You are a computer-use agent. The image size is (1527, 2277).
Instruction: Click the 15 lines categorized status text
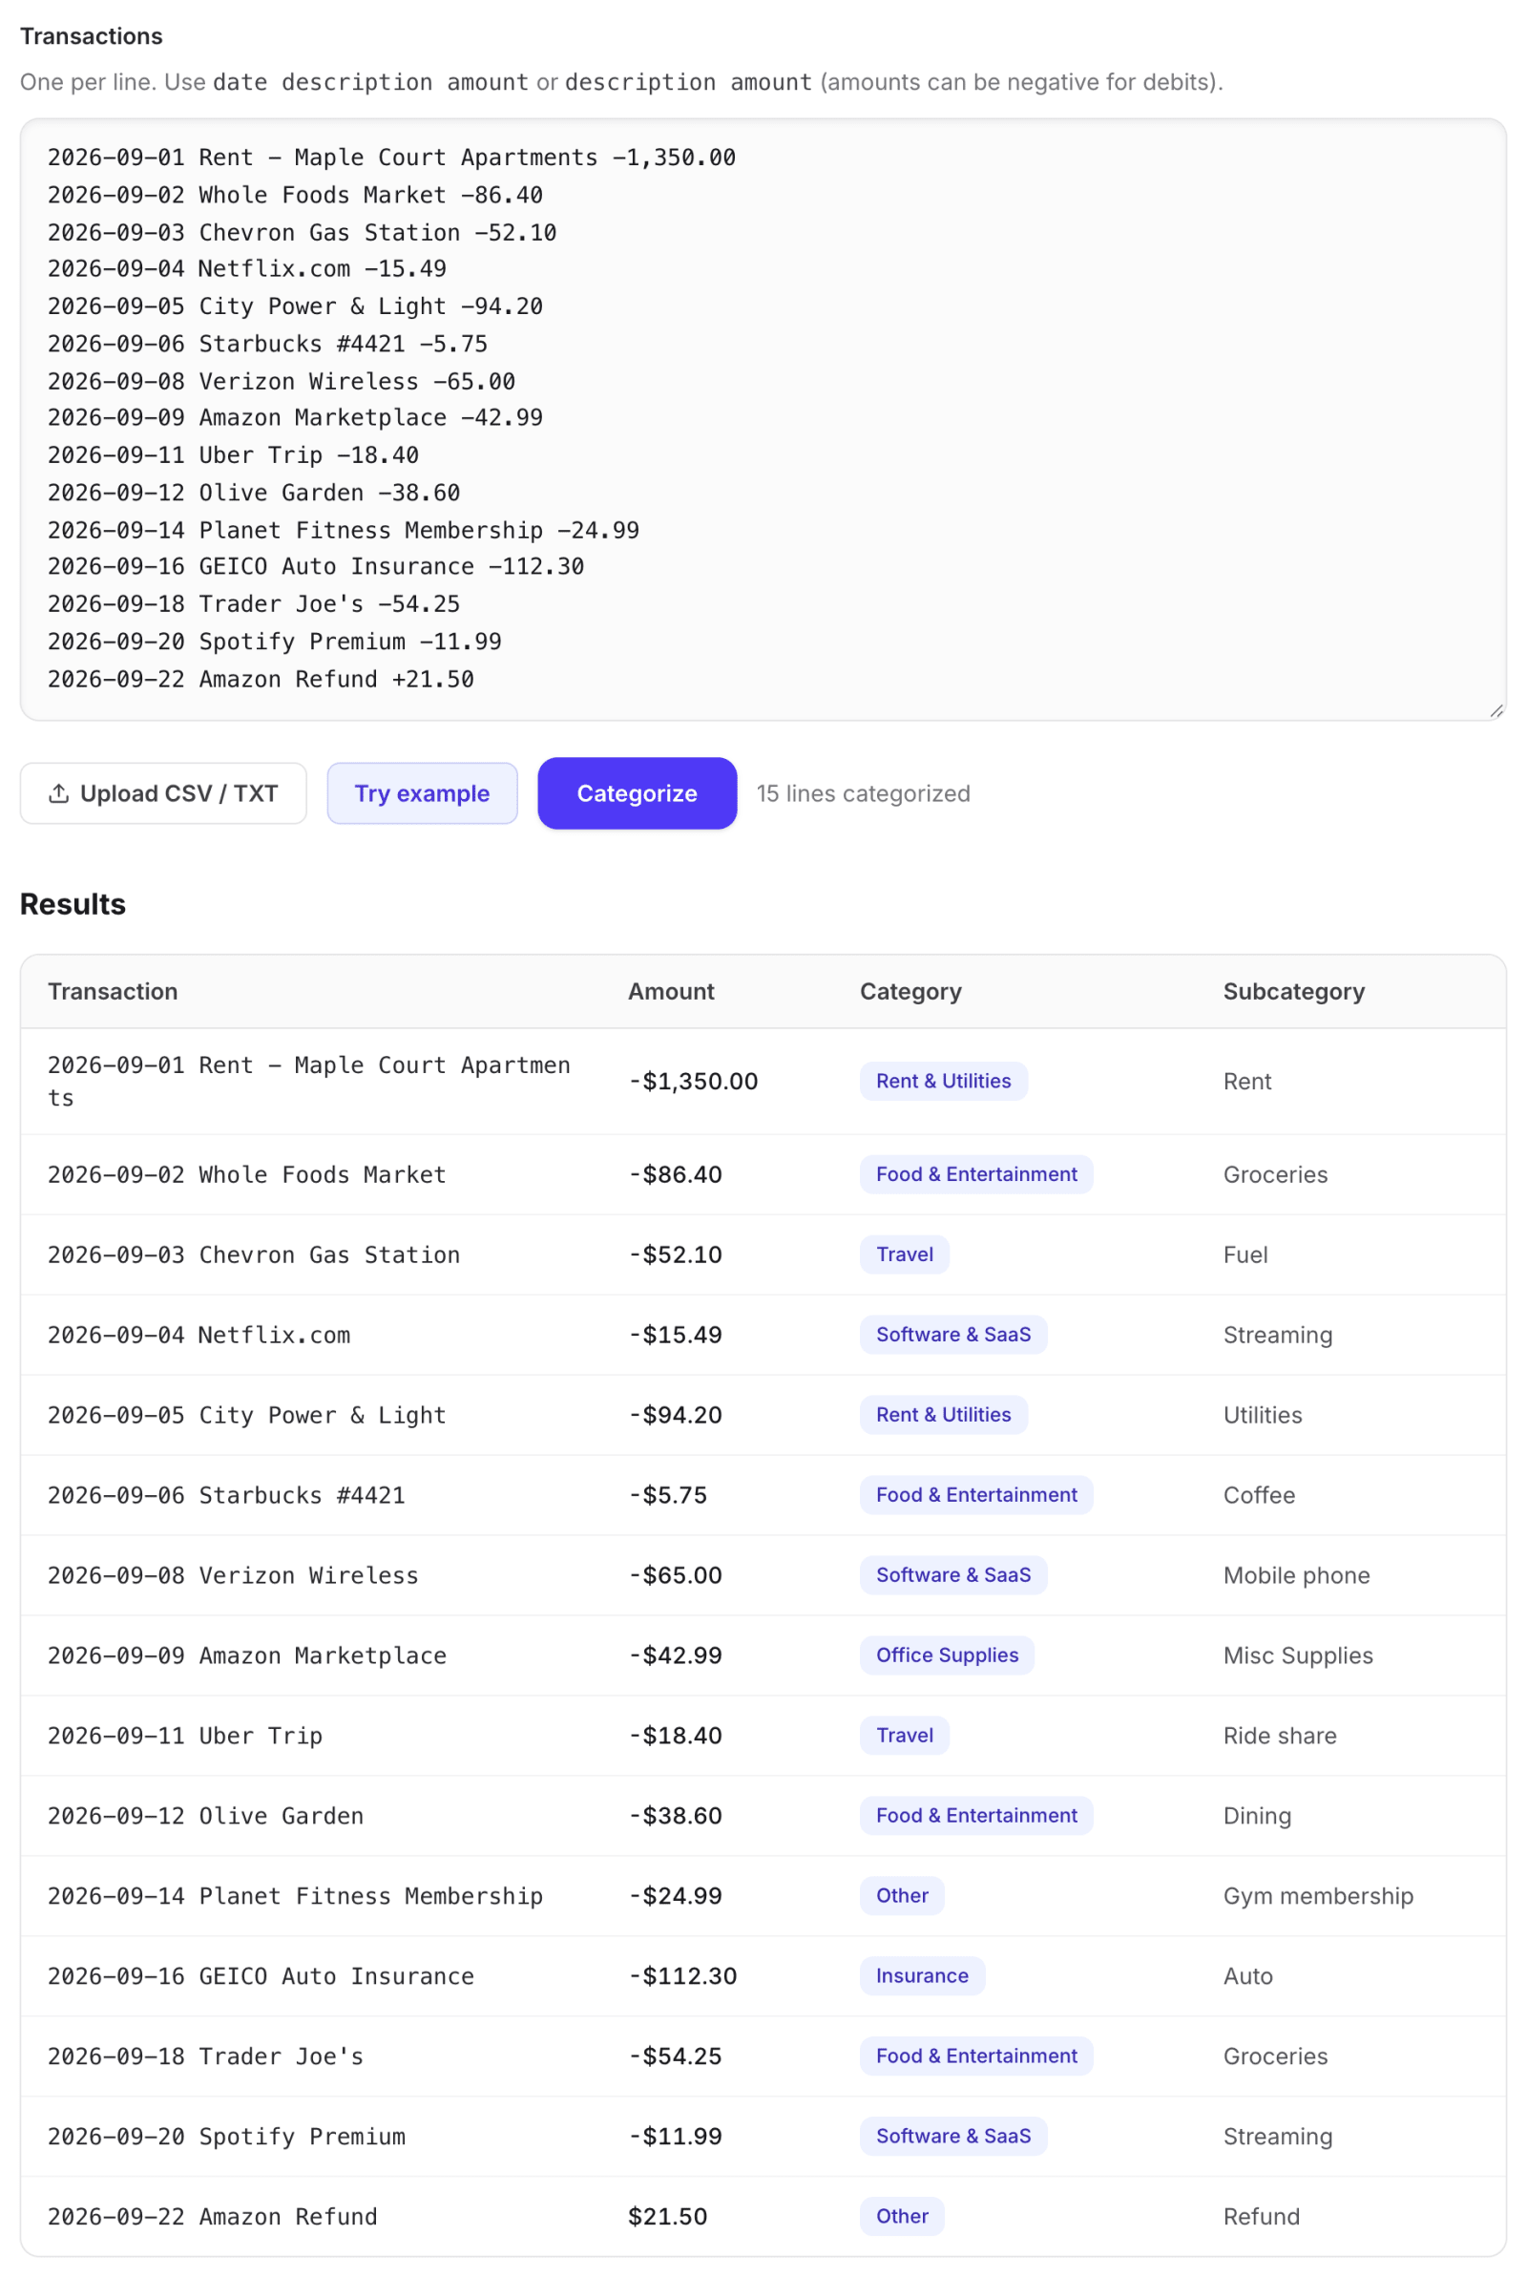pos(863,793)
